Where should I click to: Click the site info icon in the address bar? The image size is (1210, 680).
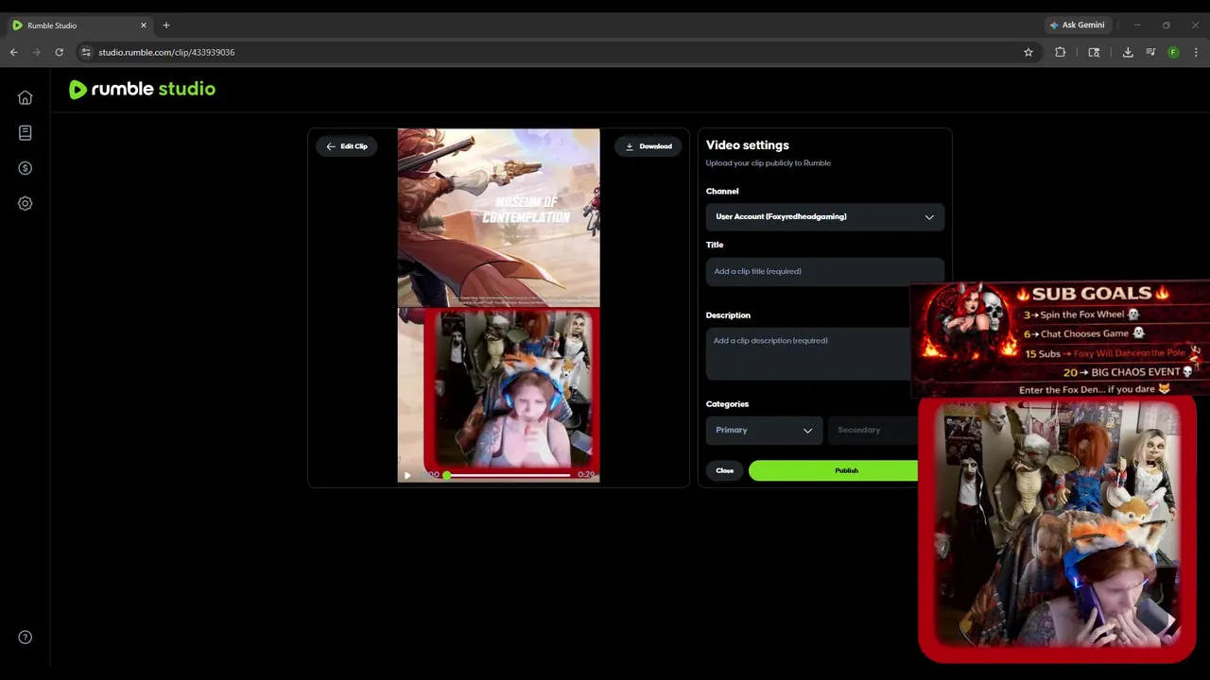pyautogui.click(x=86, y=52)
